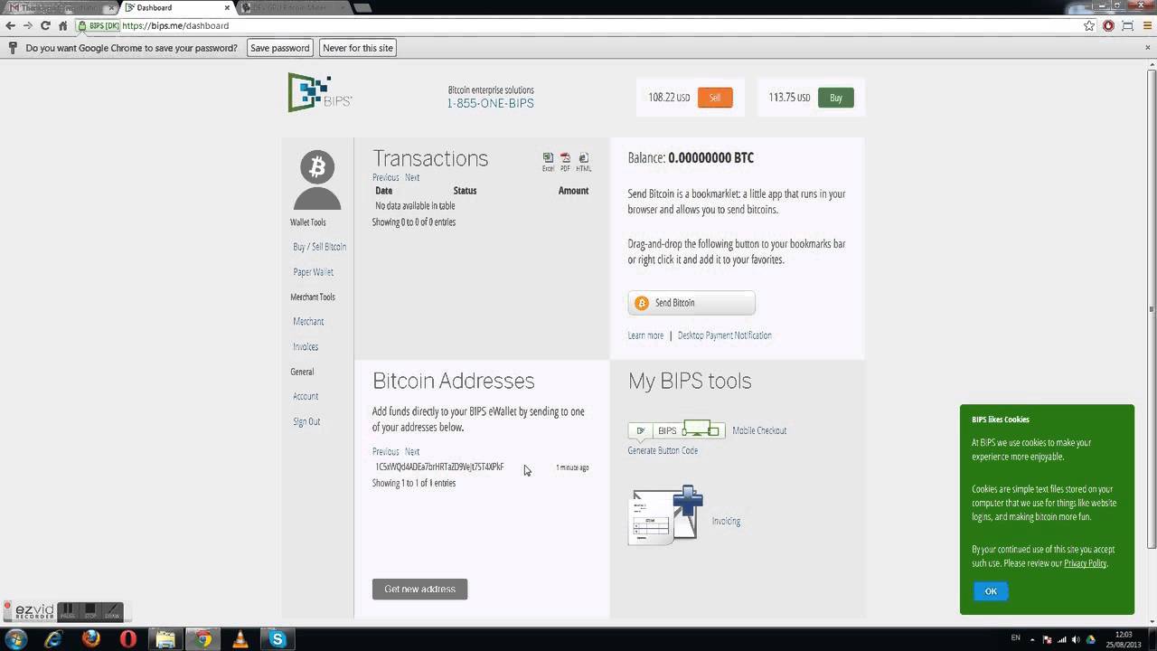The height and width of the screenshot is (651, 1157).
Task: Click Never for this site
Action: tap(358, 48)
